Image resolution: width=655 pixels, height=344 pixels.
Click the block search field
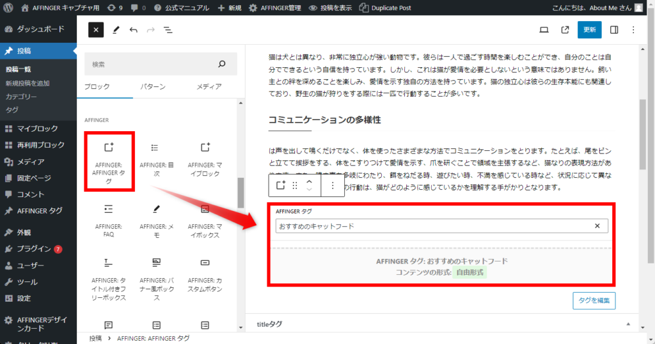point(154,64)
